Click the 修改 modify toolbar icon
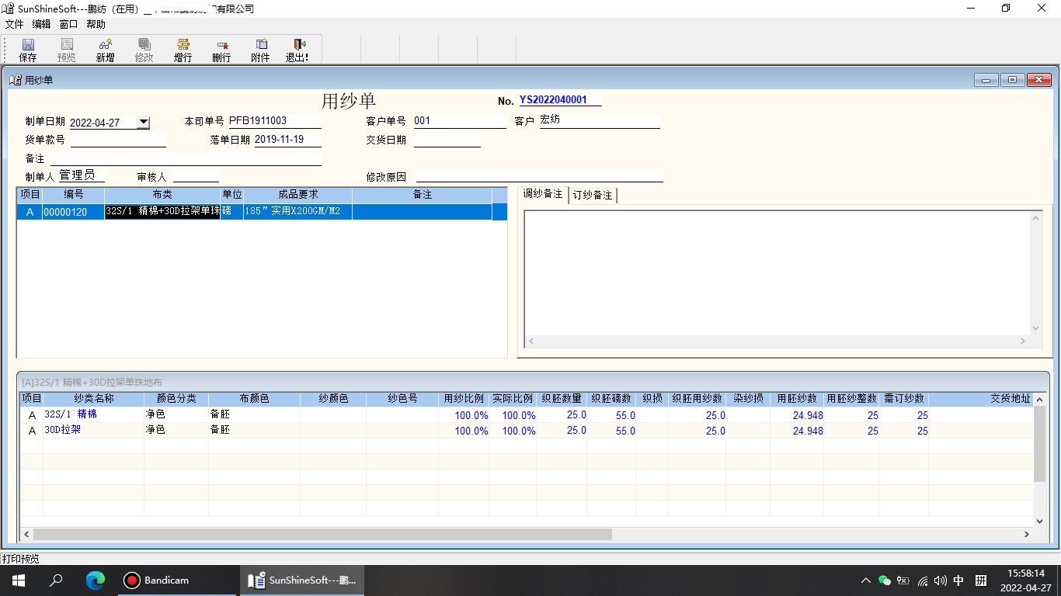This screenshot has height=596, width=1061. tap(144, 50)
